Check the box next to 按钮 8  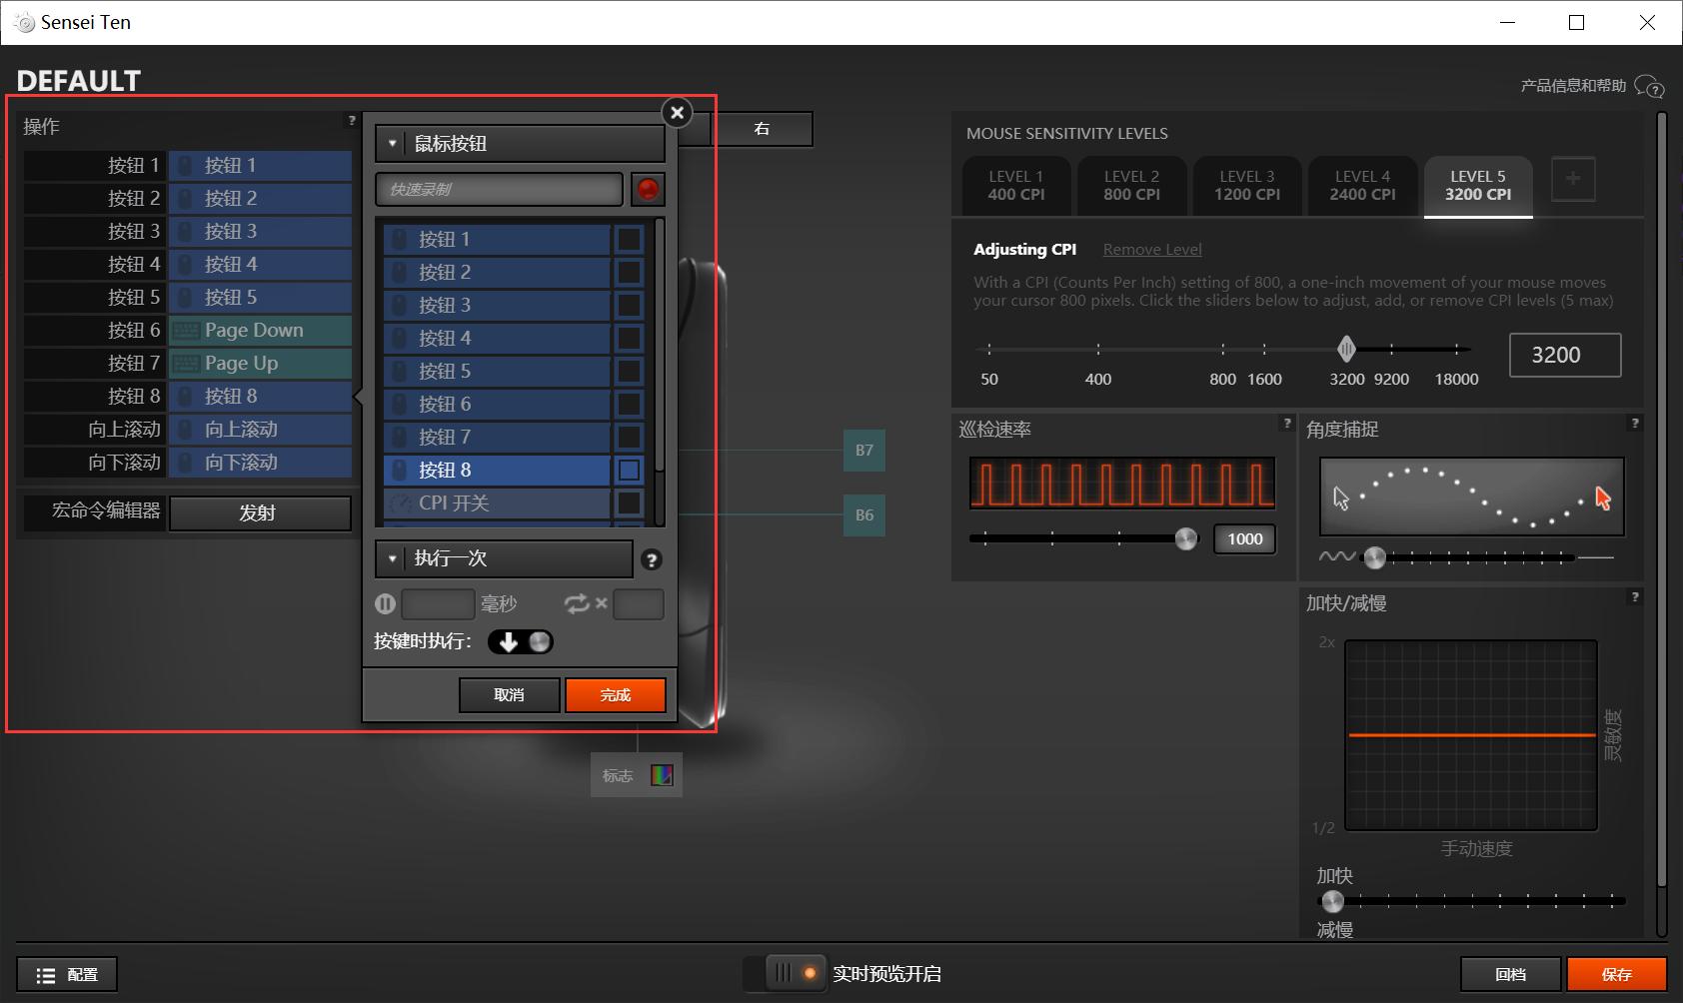pyautogui.click(x=629, y=470)
